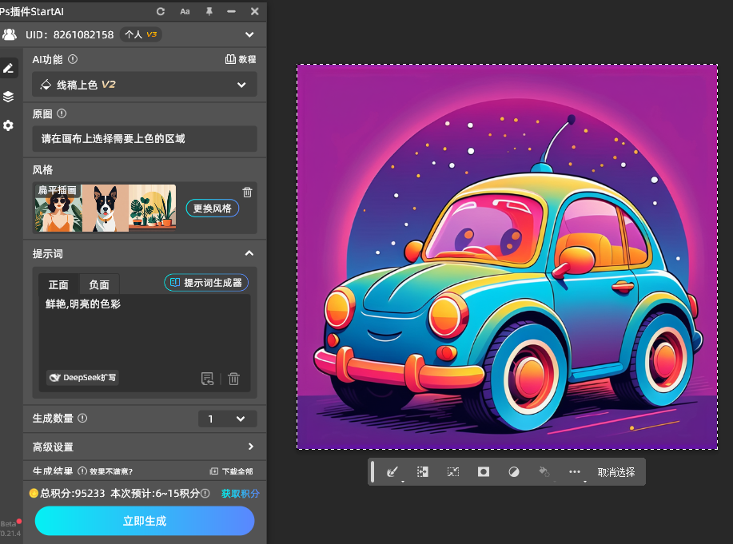Expand the 线稿上色 AI function dropdown
Image resolution: width=733 pixels, height=544 pixels.
[145, 85]
